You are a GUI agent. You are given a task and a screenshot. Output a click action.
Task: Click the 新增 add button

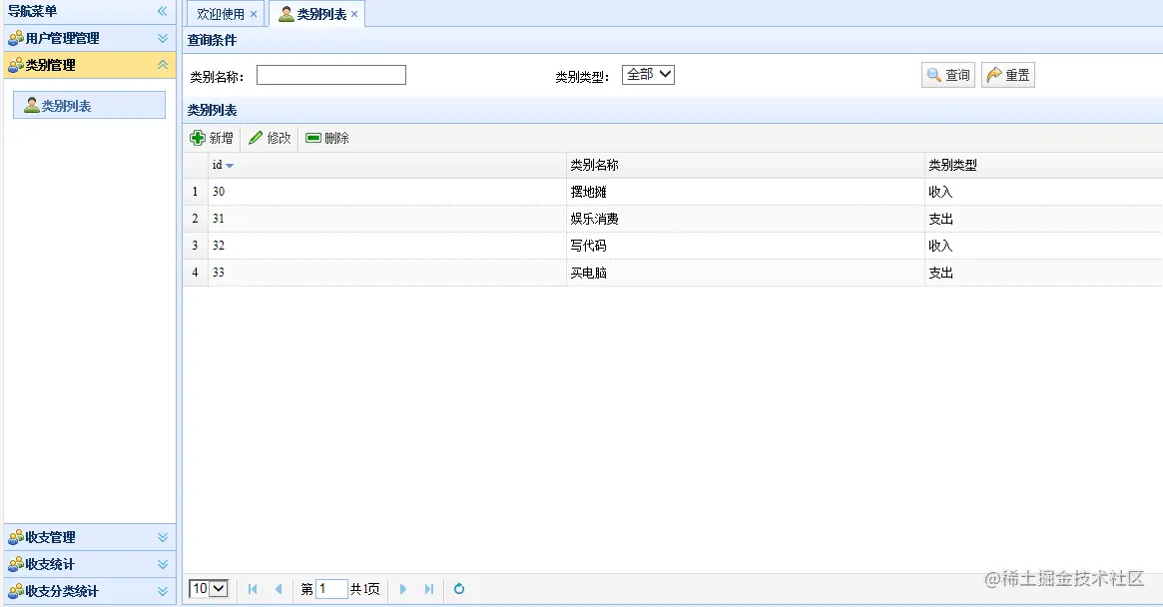pos(212,138)
